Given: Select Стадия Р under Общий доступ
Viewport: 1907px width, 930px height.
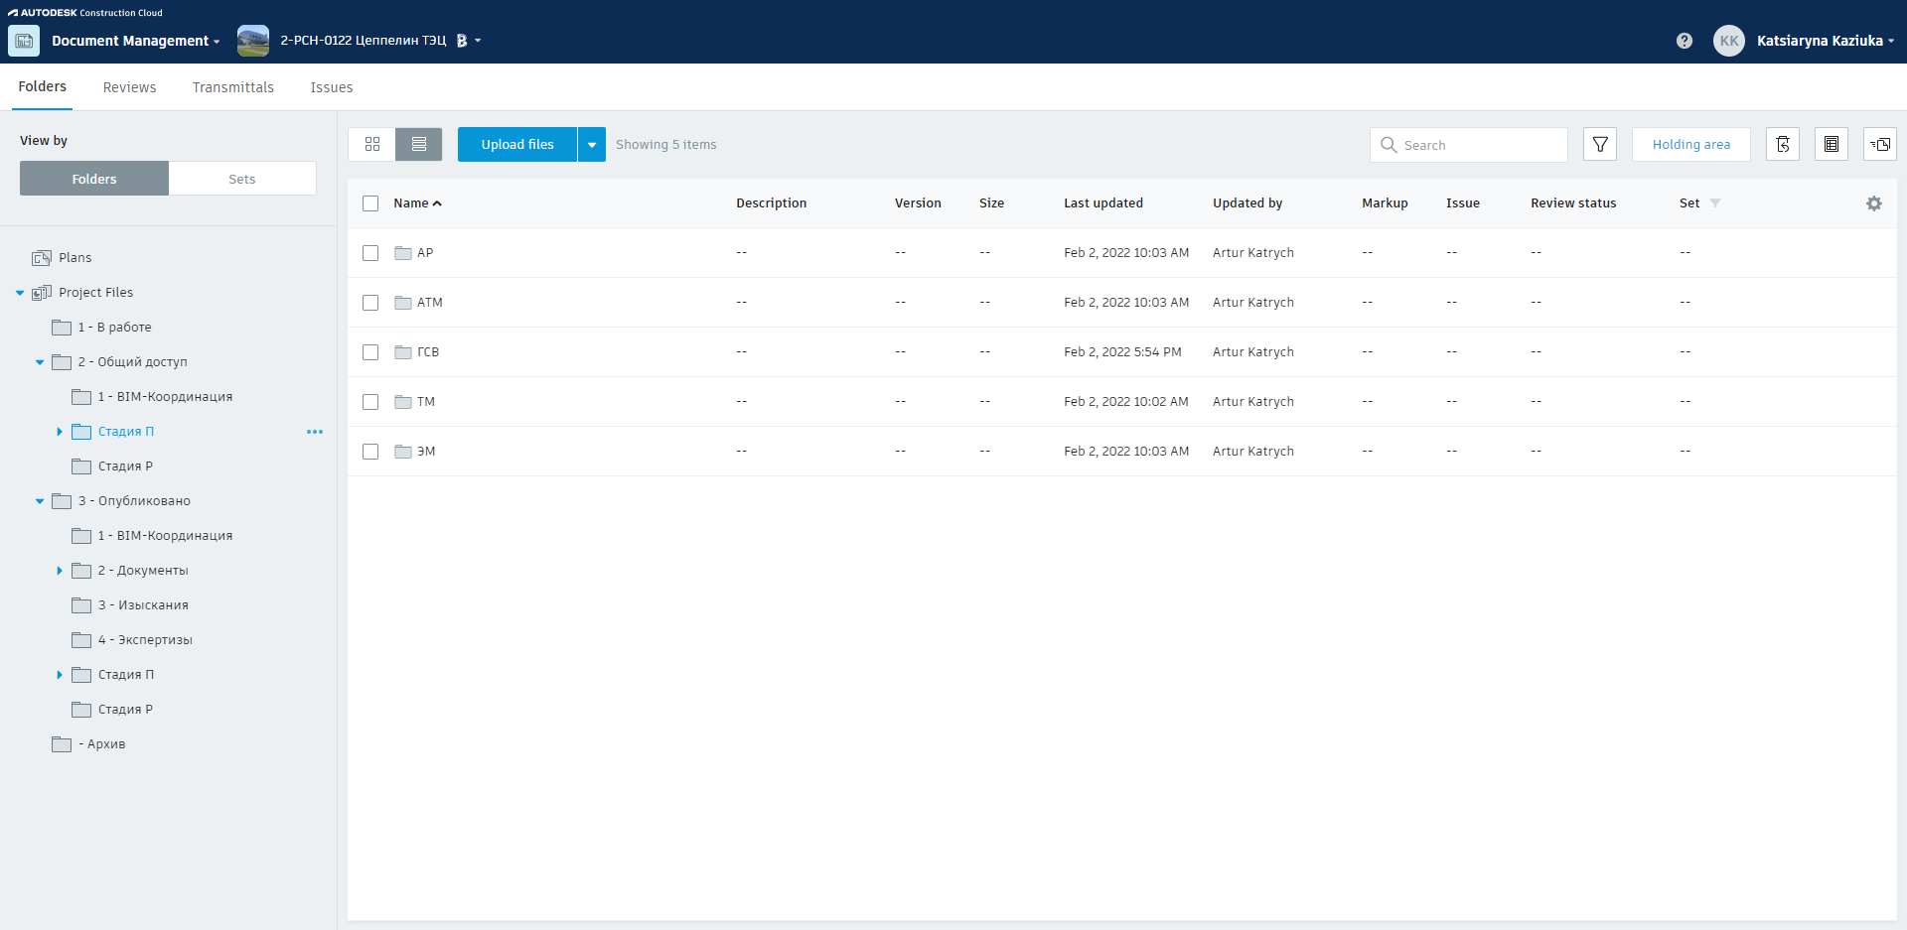Looking at the screenshot, I should 125,466.
